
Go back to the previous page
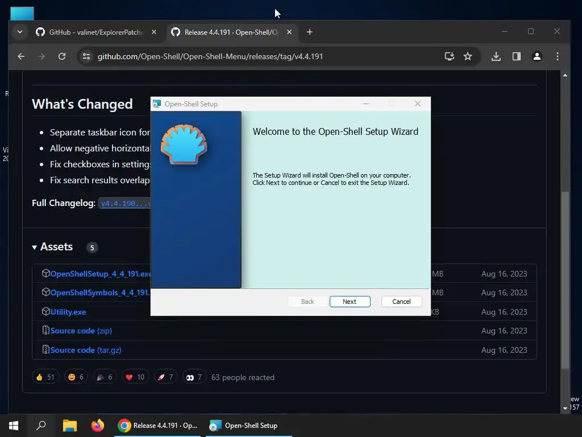click(x=21, y=56)
